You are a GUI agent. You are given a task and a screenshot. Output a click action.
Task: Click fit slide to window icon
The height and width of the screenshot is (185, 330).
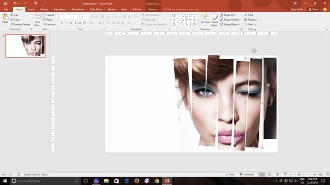(327, 175)
